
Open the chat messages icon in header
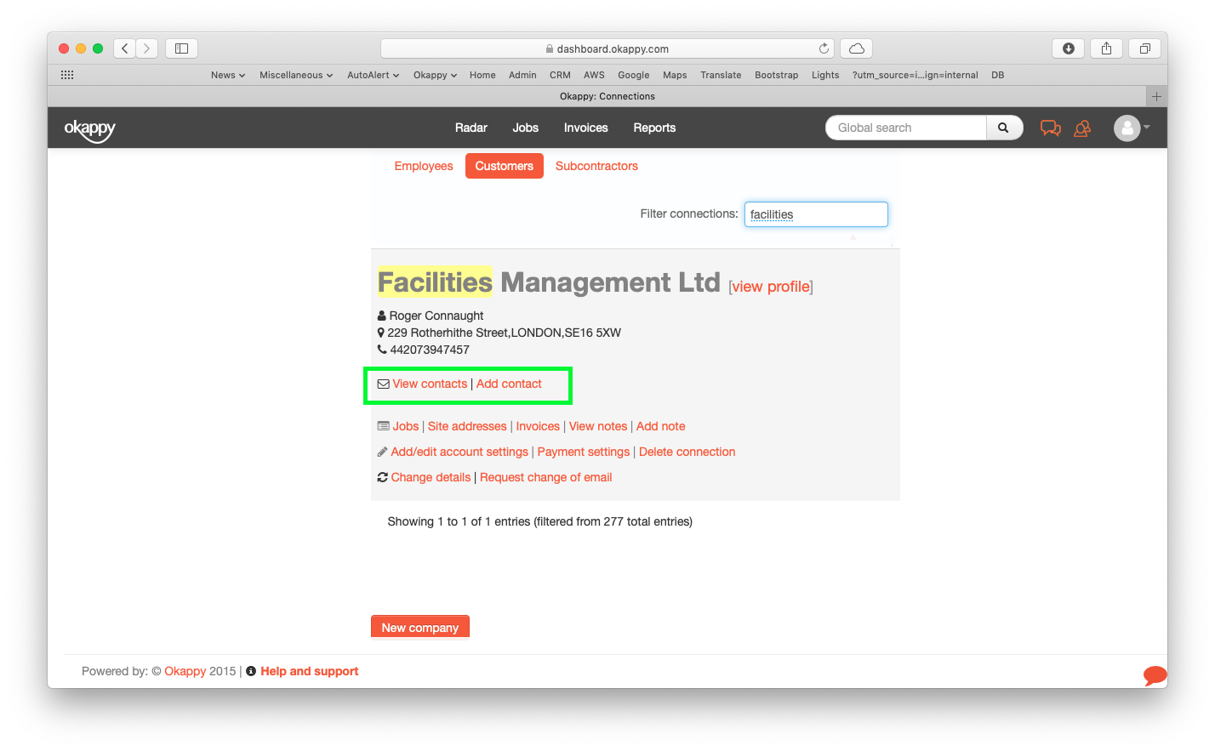click(1051, 128)
